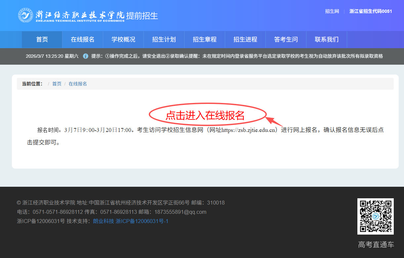Open 招生计划 menu item
This screenshot has width=404, height=258.
tap(164, 40)
